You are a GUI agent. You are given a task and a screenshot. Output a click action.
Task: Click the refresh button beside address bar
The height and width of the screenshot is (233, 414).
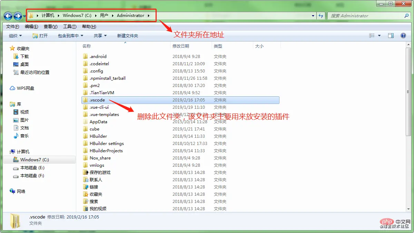(321, 16)
